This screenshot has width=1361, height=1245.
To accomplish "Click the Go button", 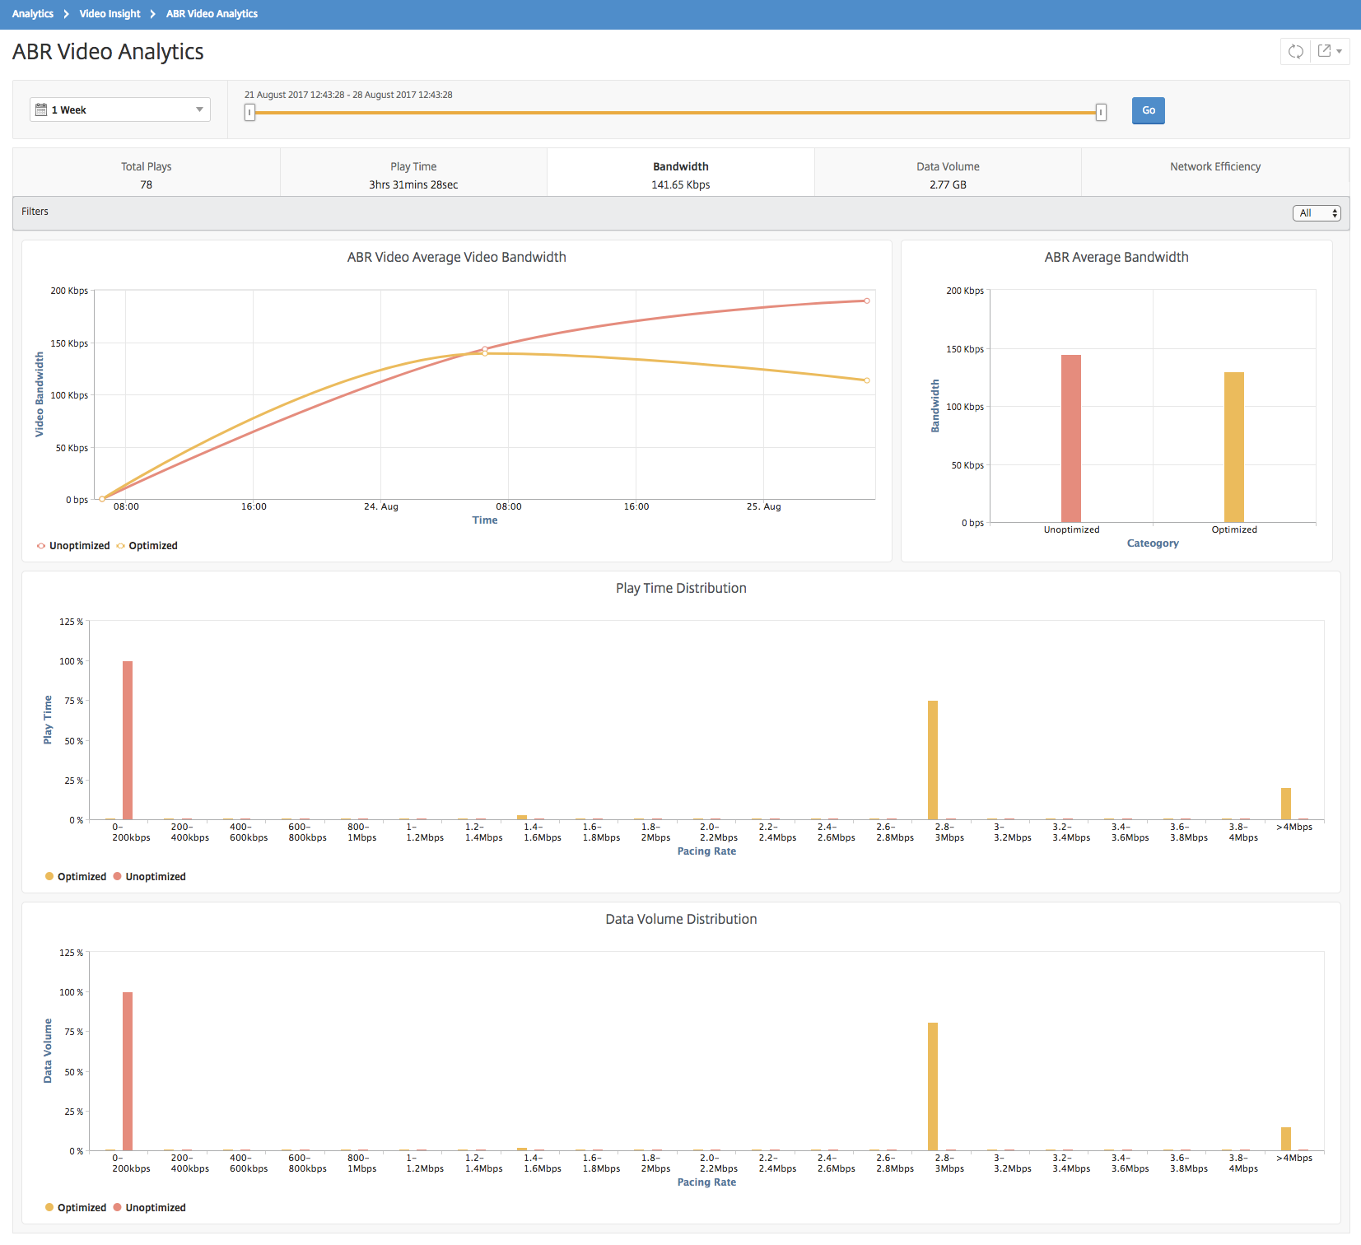I will [x=1149, y=110].
